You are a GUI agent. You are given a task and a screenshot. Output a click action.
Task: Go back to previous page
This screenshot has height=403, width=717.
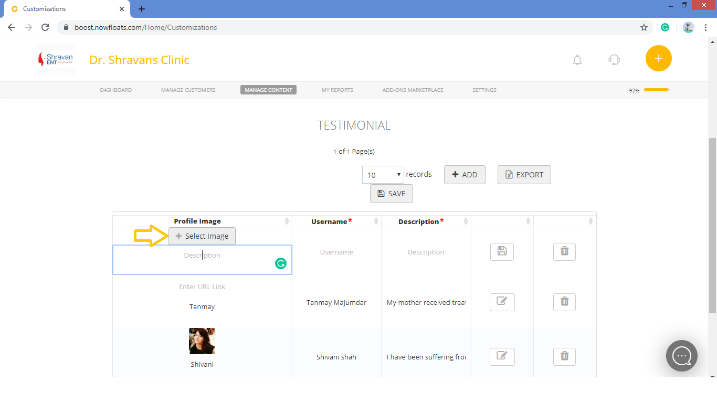pyautogui.click(x=12, y=27)
